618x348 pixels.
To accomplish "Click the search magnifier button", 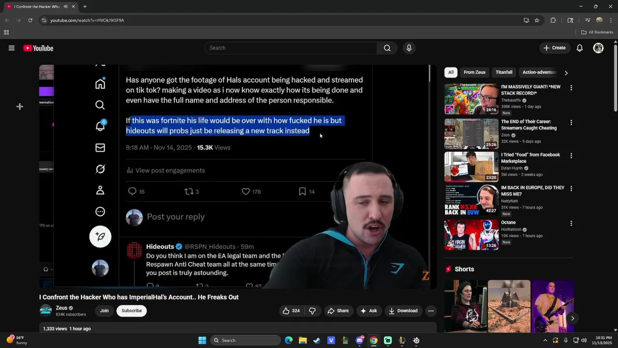I will [x=387, y=48].
